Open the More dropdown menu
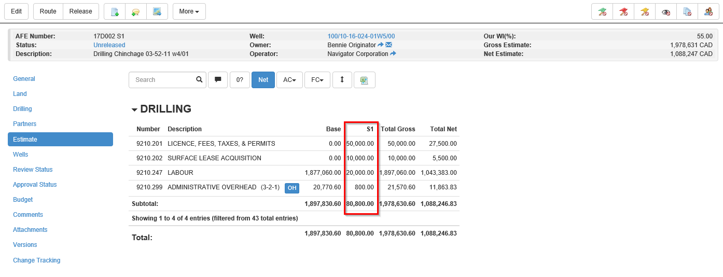The width and height of the screenshot is (723, 277). click(x=189, y=11)
